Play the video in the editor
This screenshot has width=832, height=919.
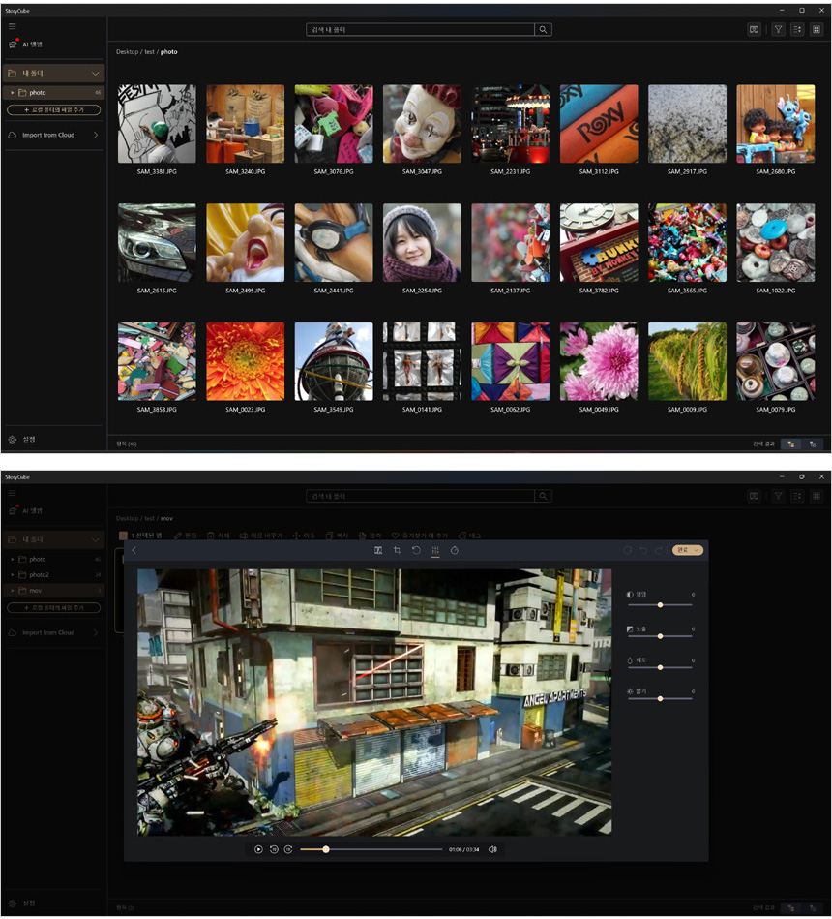[258, 849]
